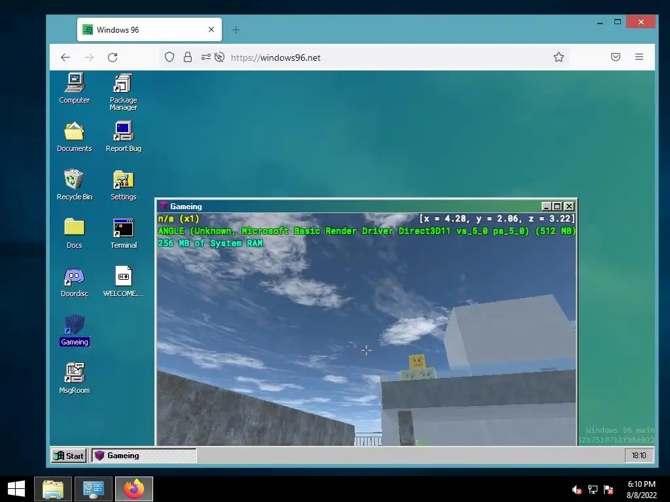Screen dimensions: 670x502
Task: Click the Windows 96 Start button
Action: 69,456
